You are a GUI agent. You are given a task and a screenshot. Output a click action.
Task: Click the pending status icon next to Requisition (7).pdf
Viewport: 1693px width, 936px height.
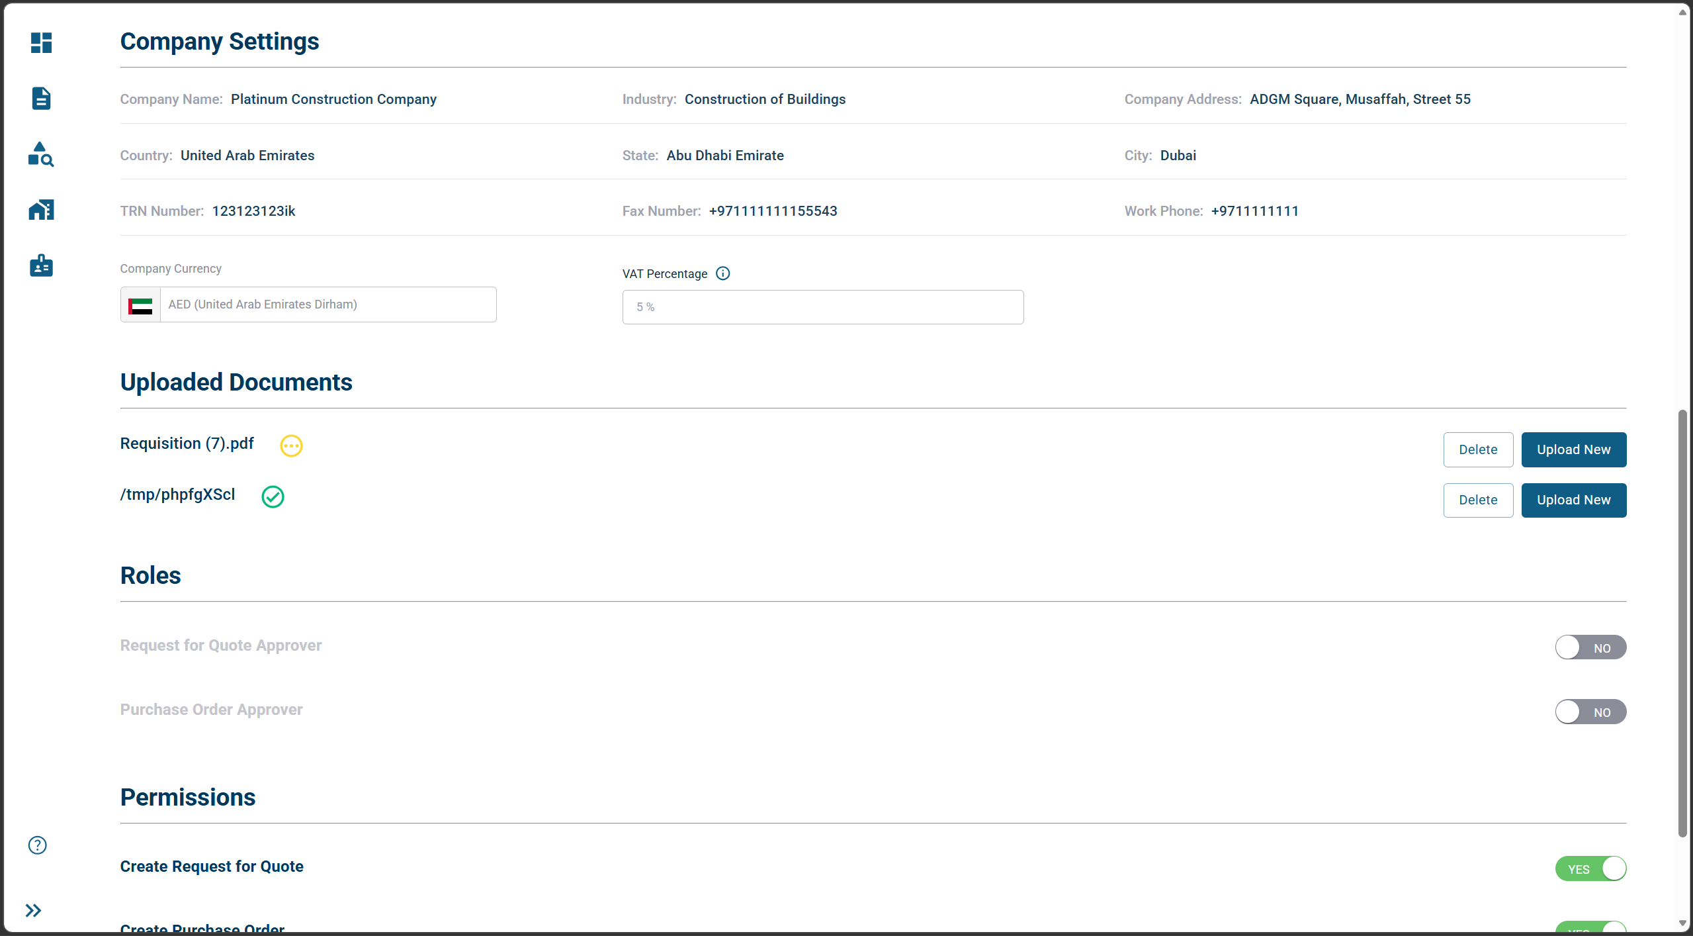tap(291, 445)
